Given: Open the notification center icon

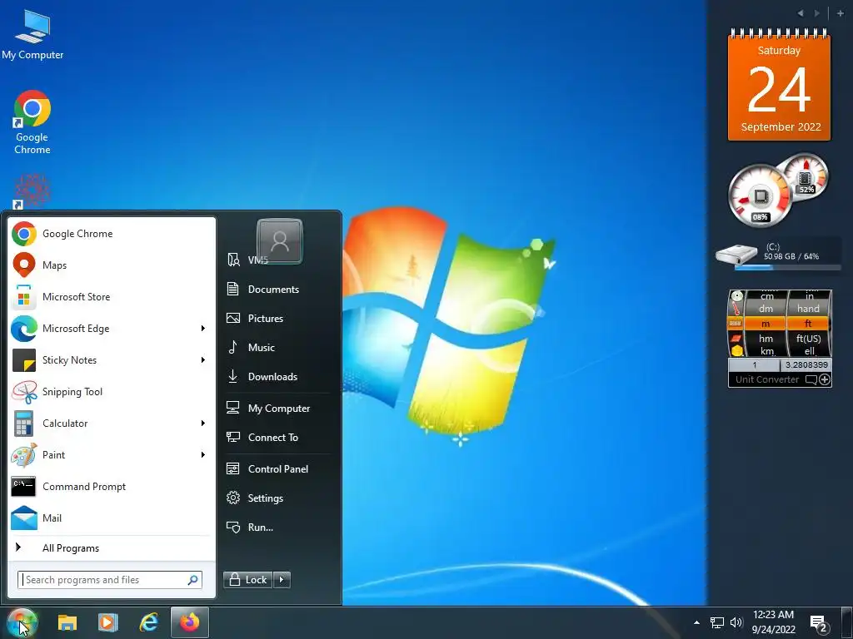Looking at the screenshot, I should tap(820, 623).
